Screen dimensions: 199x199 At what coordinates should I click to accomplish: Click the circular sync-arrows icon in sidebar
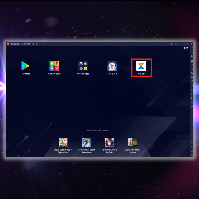point(192,69)
